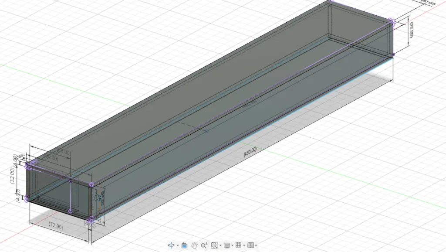The height and width of the screenshot is (252, 446).
Task: Select the Orbit tool
Action: (171, 245)
